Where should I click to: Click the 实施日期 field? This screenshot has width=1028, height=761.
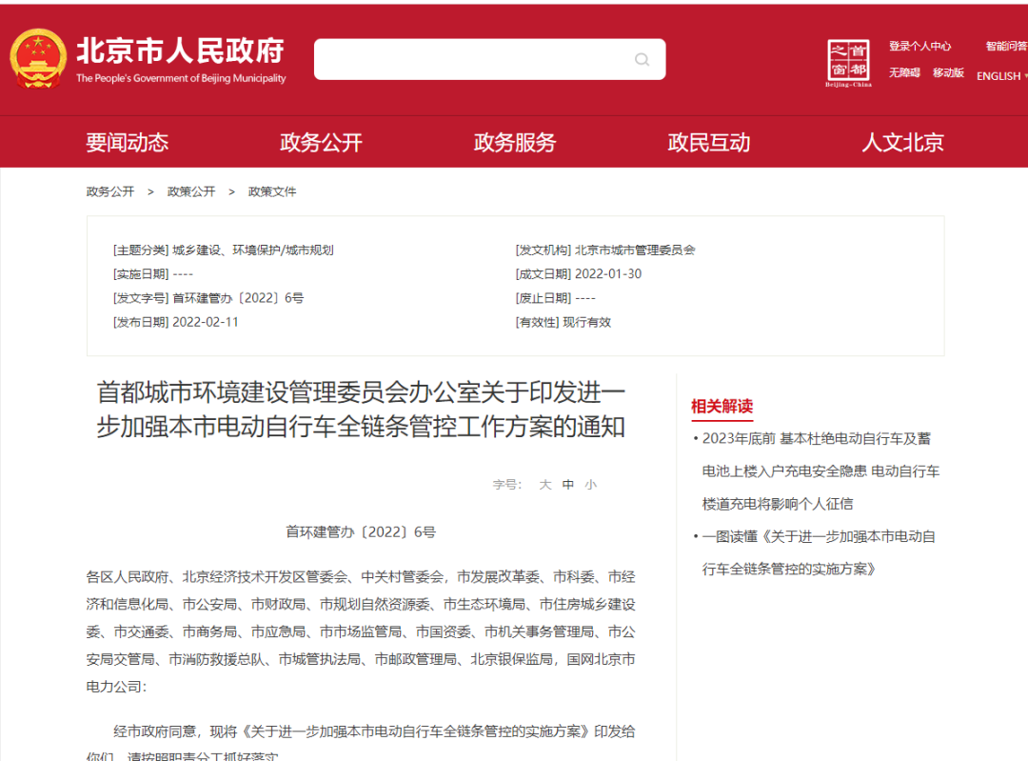[152, 274]
